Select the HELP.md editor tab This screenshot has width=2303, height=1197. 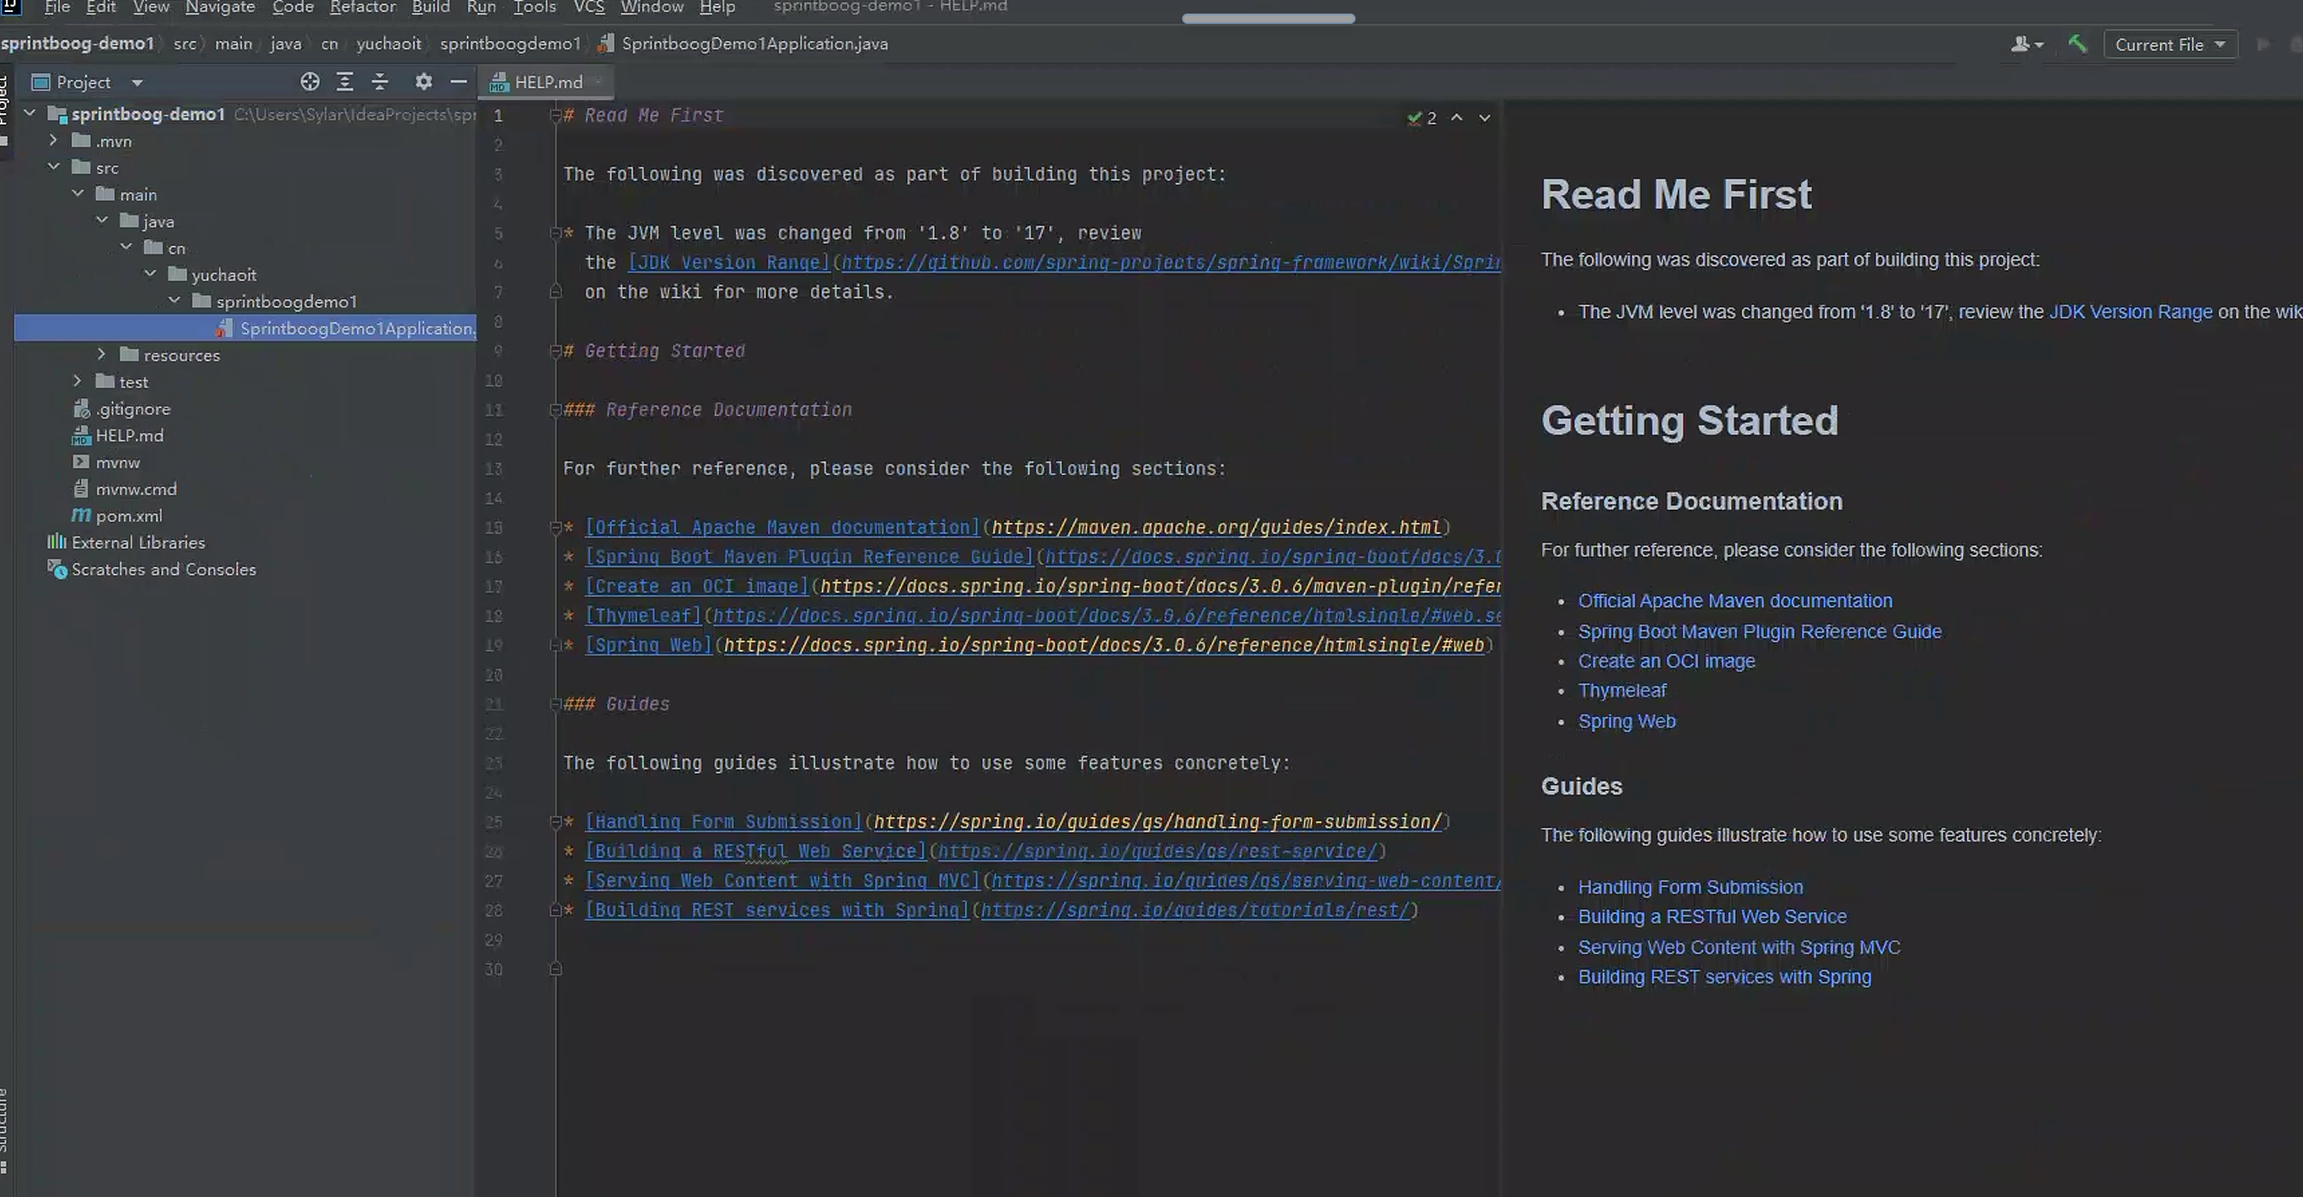pyautogui.click(x=547, y=82)
